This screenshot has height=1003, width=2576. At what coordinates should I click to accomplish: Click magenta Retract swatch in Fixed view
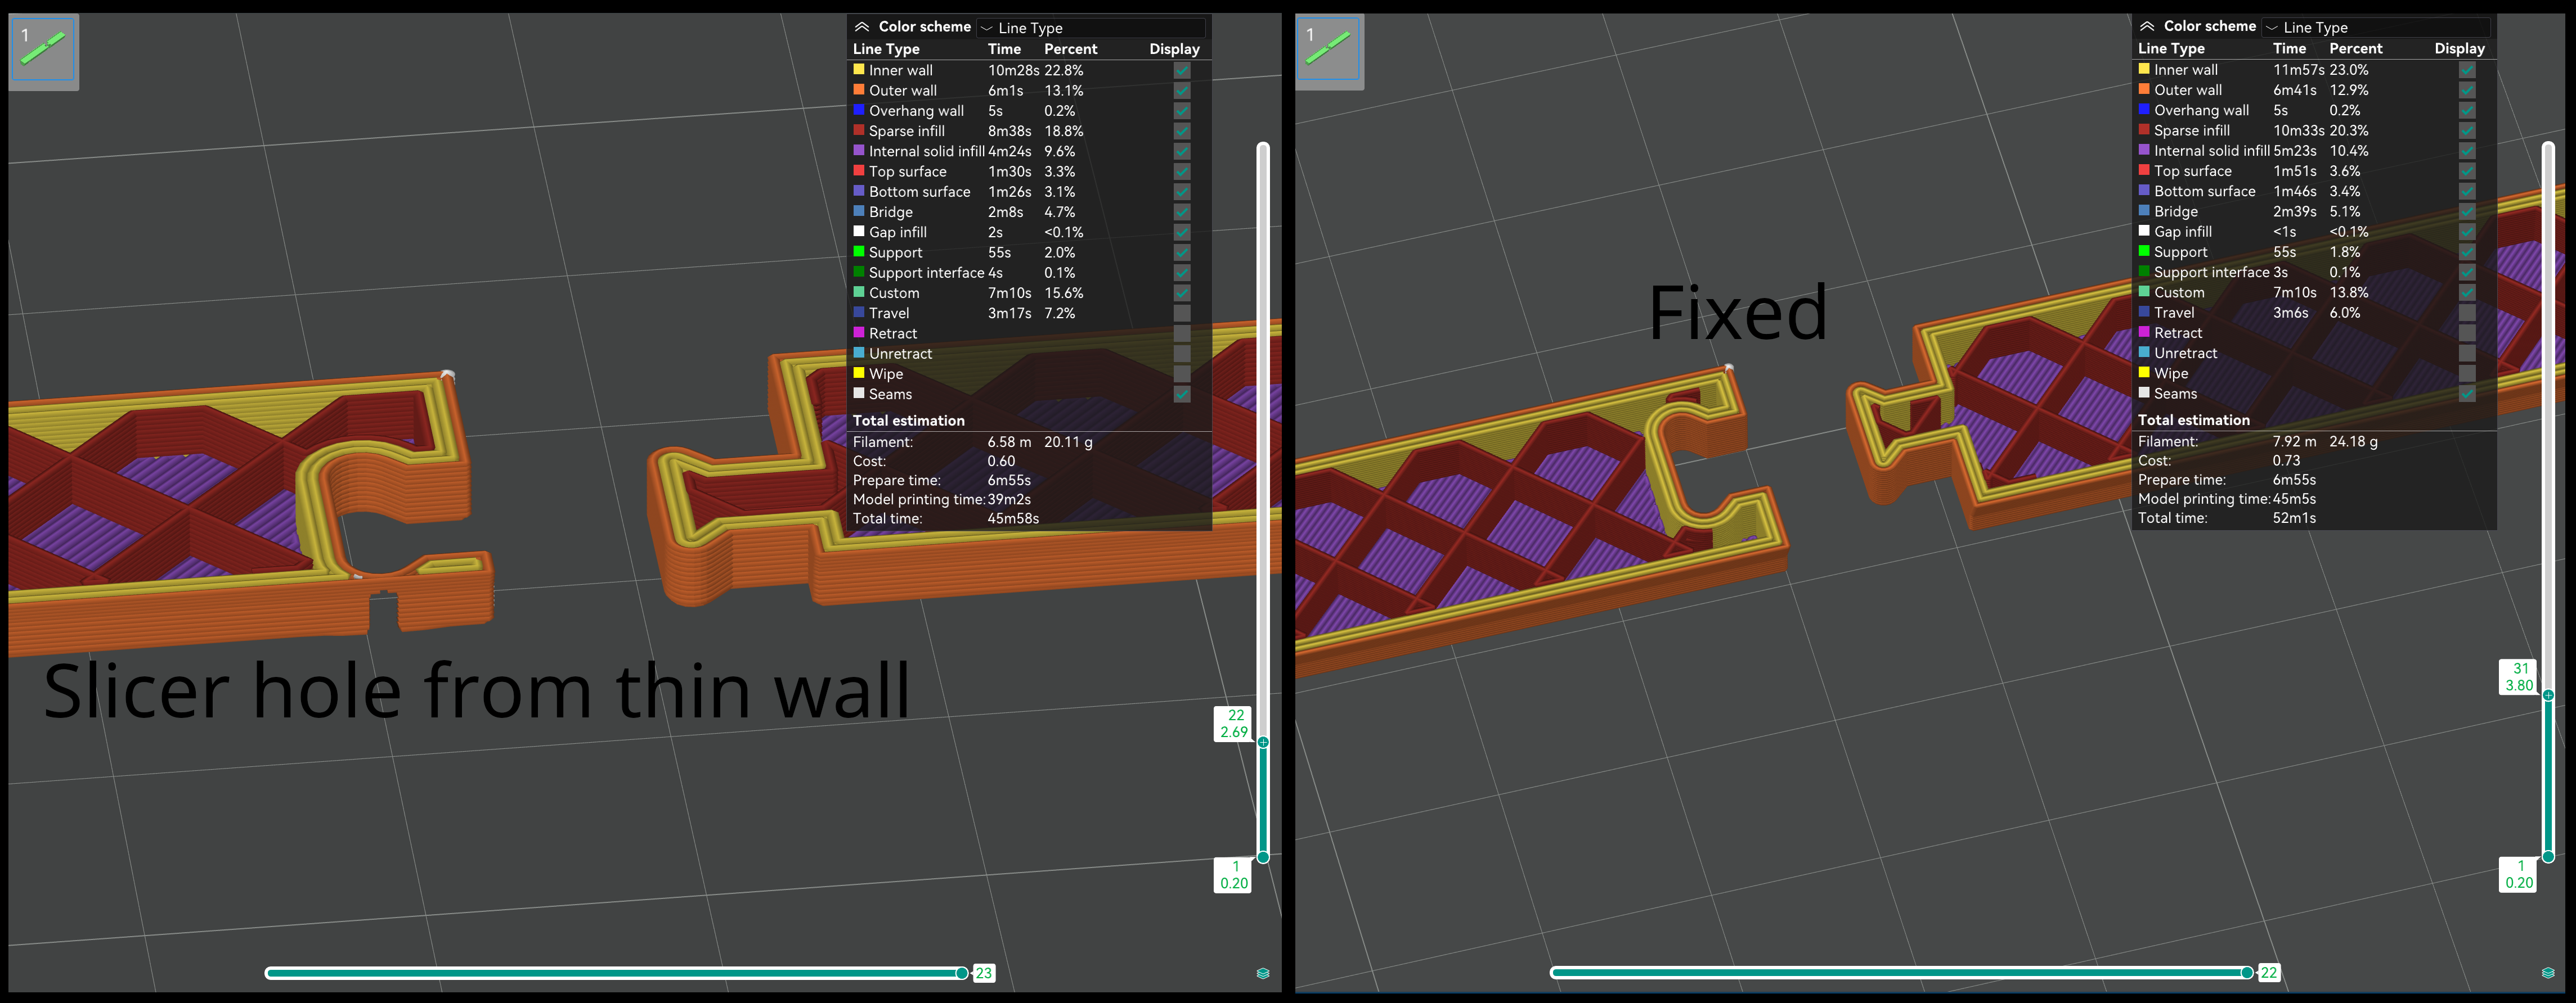pos(2143,332)
